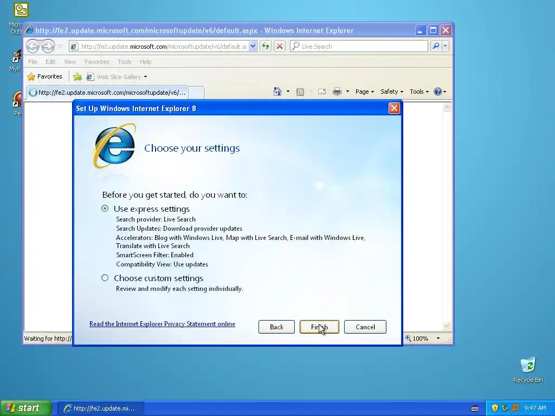Open the File menu
Image resolution: width=555 pixels, height=416 pixels.
33,62
